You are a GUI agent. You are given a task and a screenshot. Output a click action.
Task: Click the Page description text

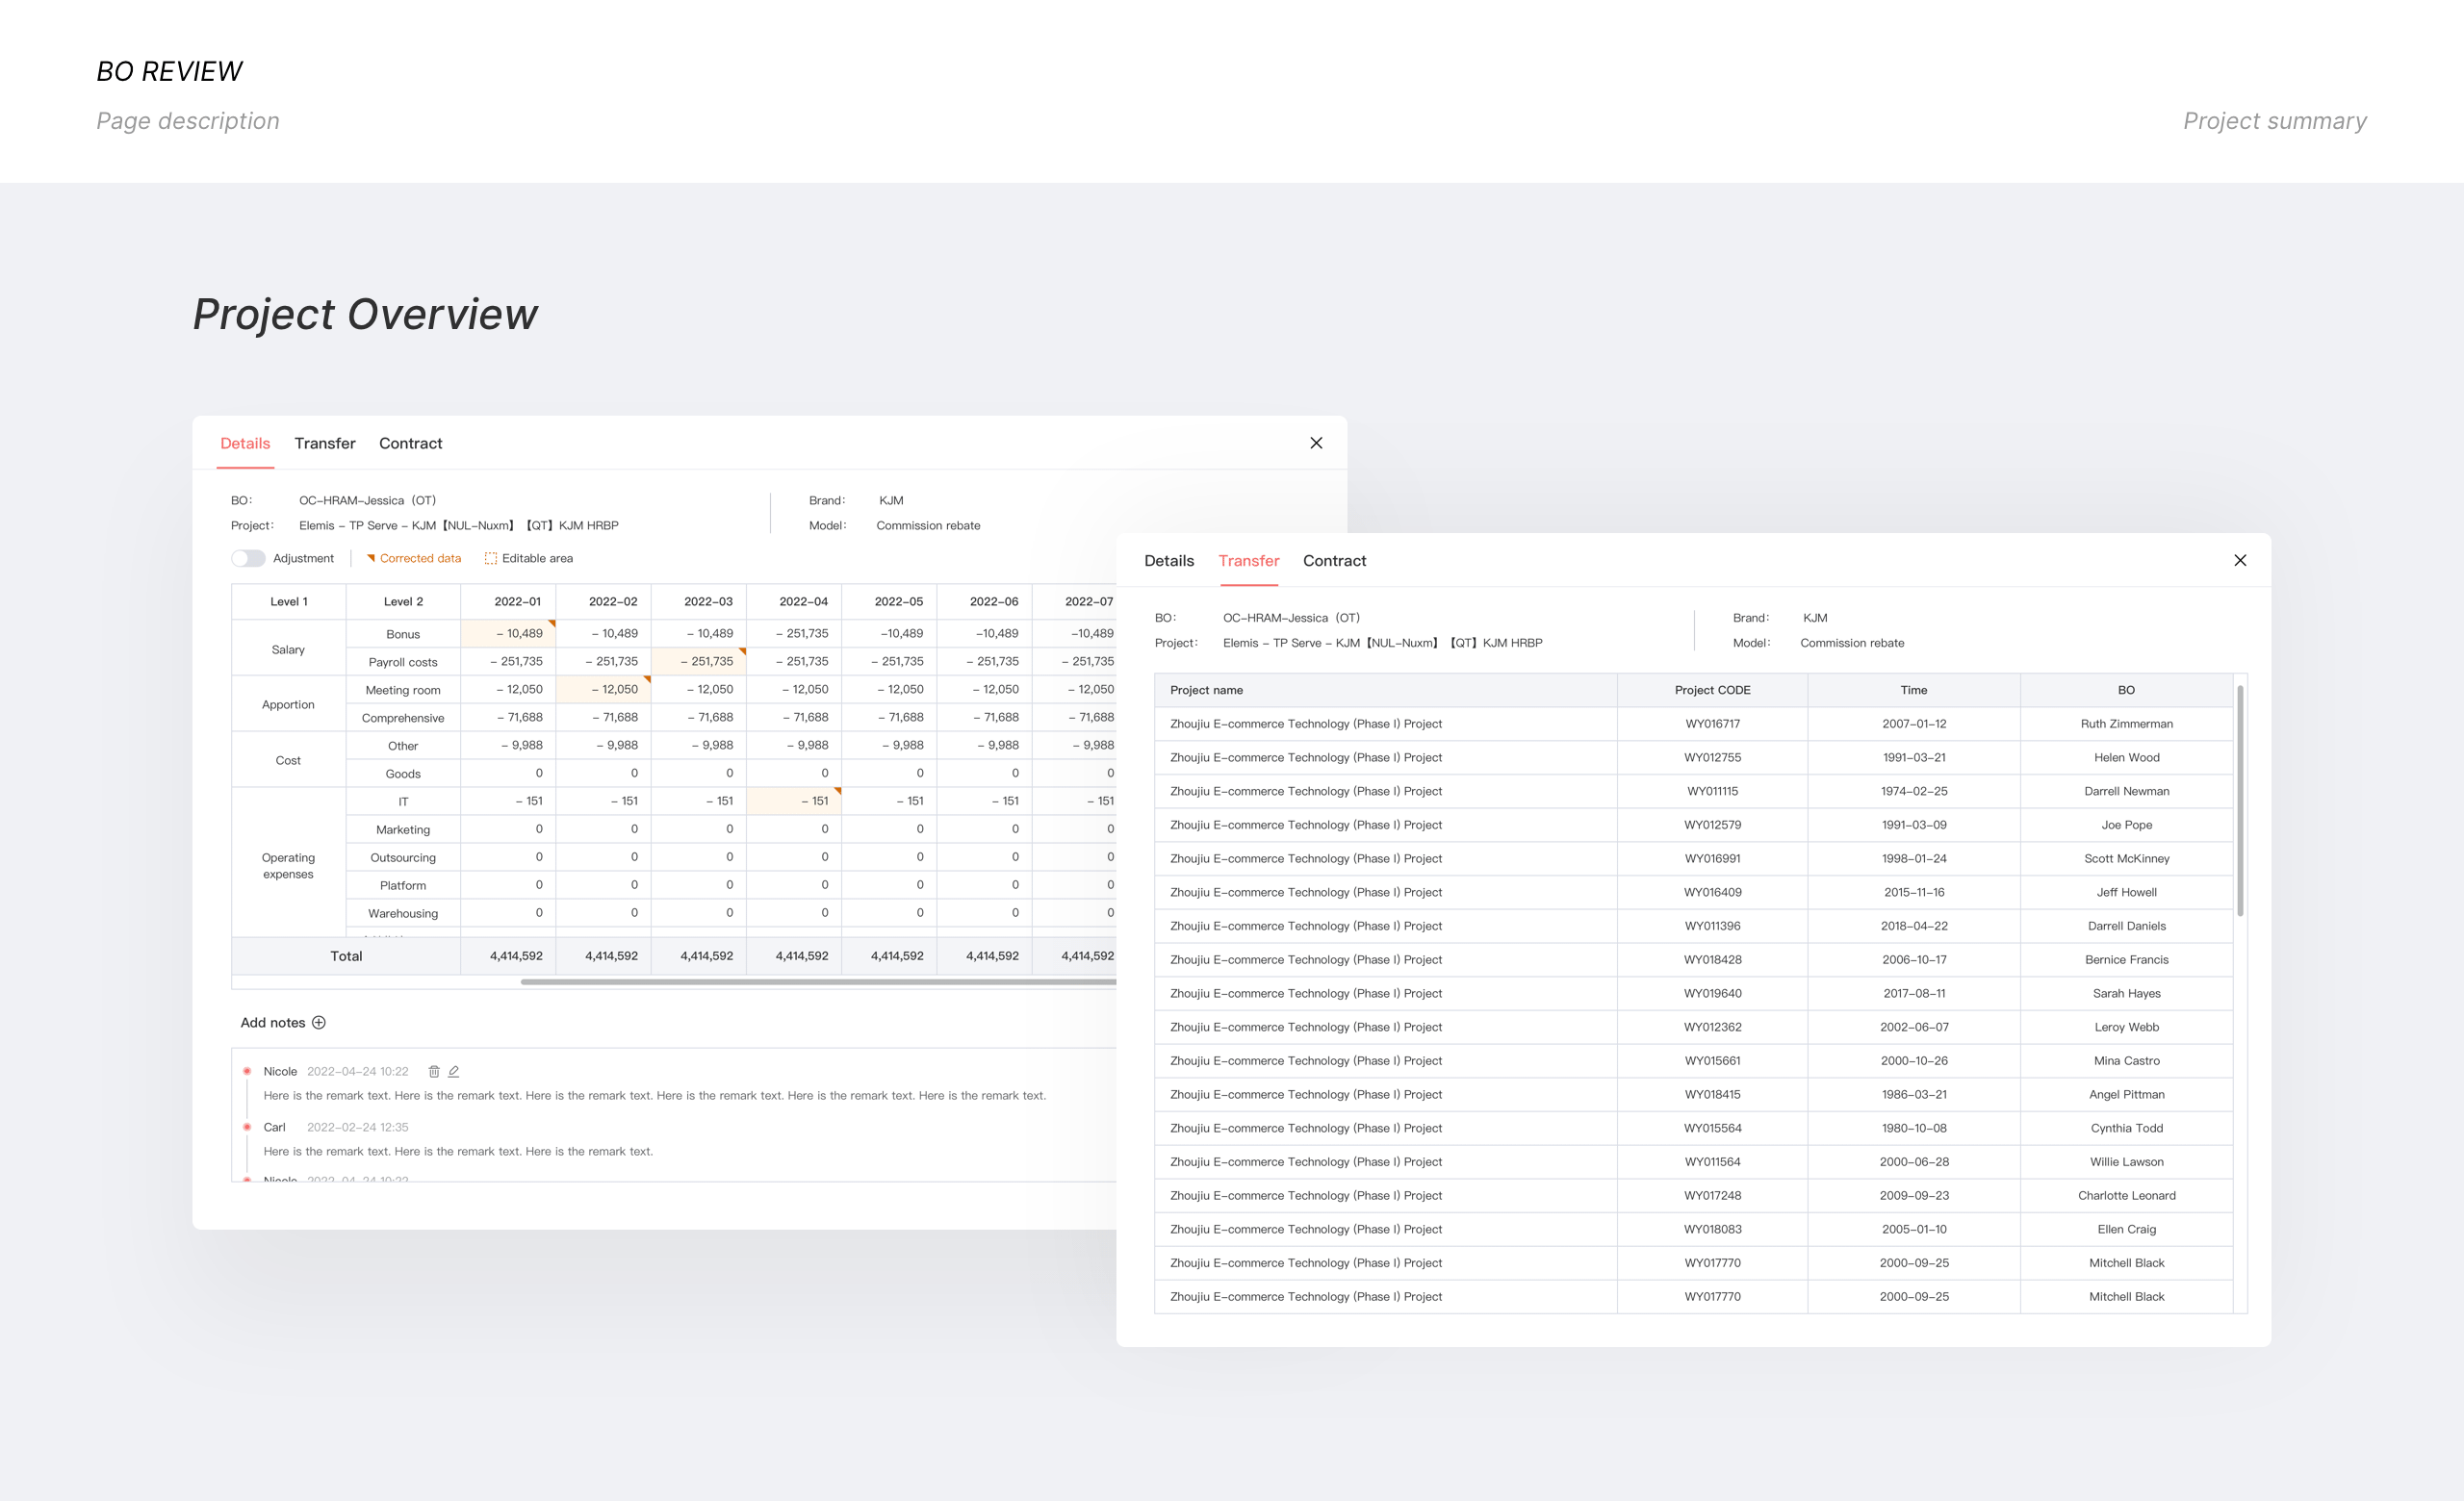click(x=188, y=121)
